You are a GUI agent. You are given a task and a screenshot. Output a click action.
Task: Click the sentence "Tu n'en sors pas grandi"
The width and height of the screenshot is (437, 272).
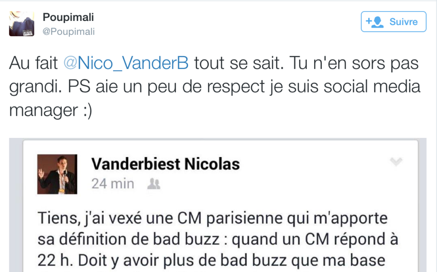pyautogui.click(x=350, y=63)
